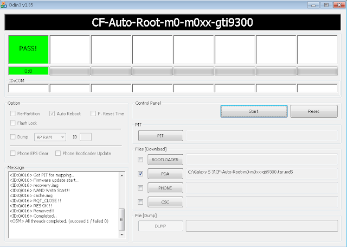Click the BOOTLOADER file path field
This screenshot has width=347, height=247.
point(262,160)
